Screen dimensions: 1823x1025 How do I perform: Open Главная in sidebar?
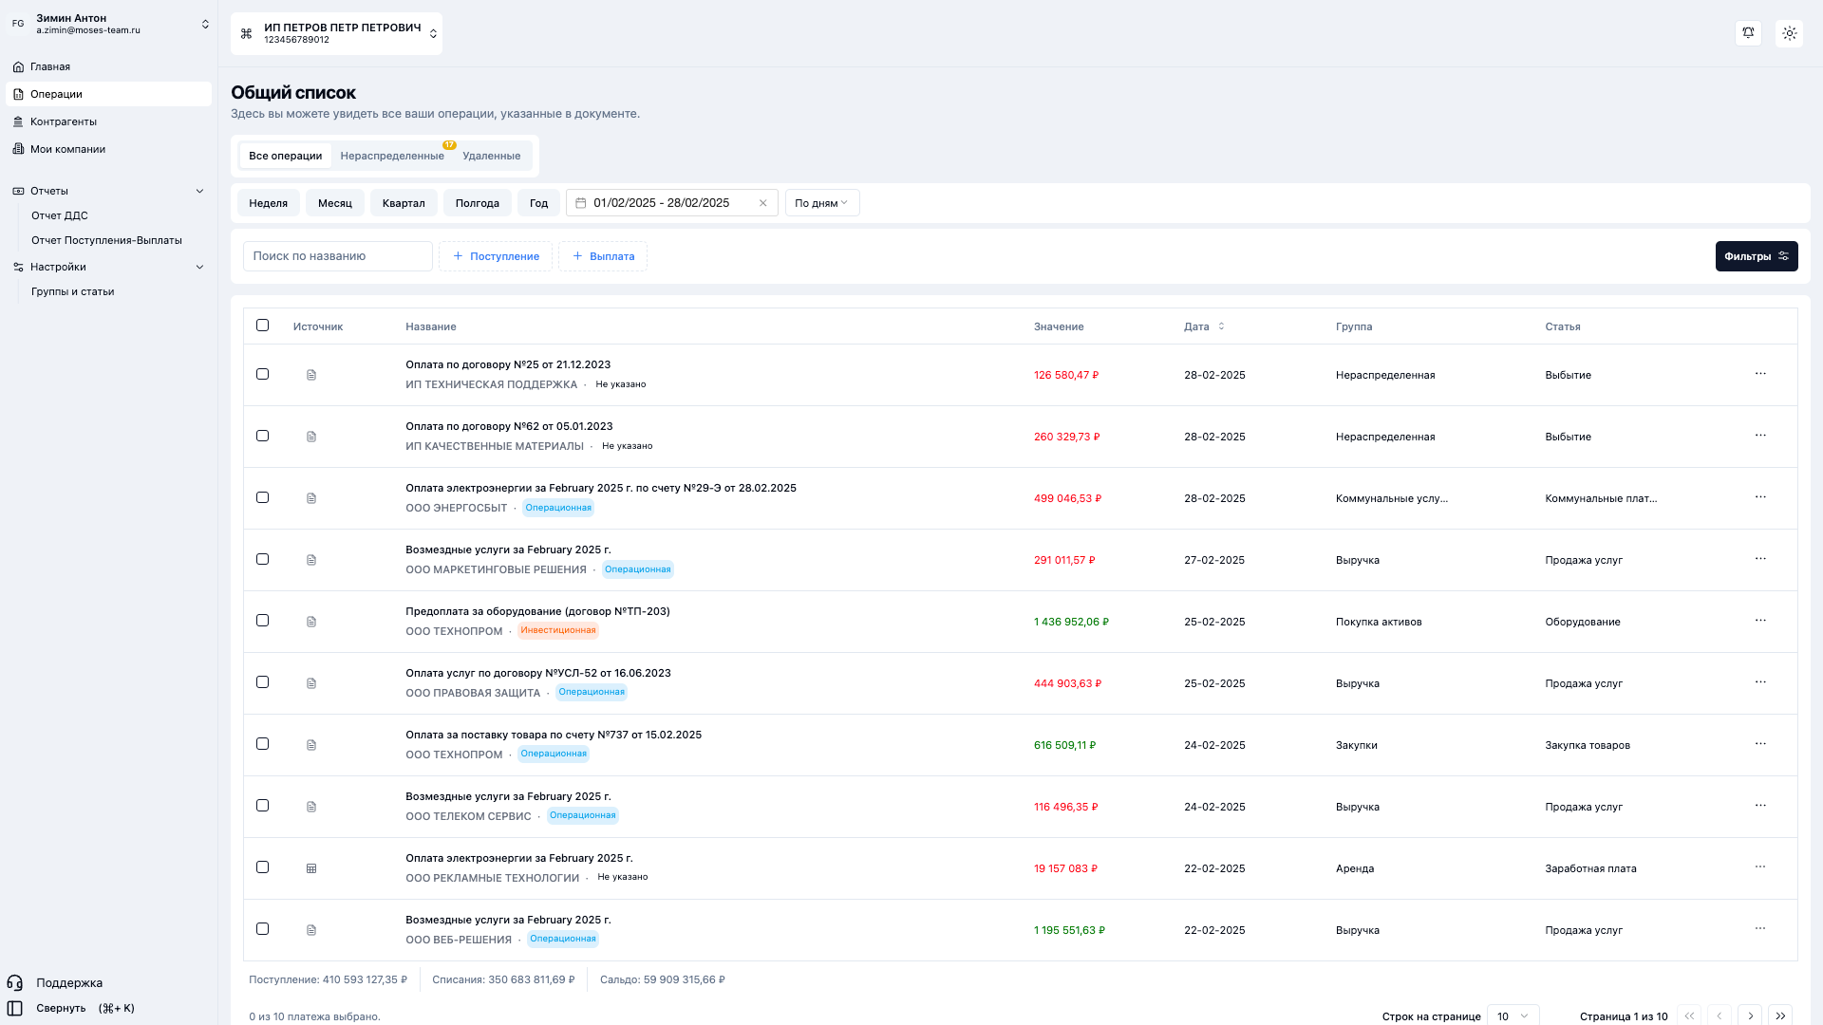pyautogui.click(x=109, y=66)
